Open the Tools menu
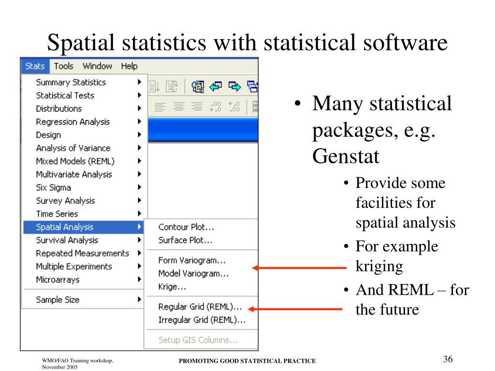This screenshot has width=495, height=371. [x=63, y=66]
